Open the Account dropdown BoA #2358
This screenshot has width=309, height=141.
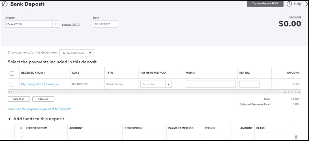56,24
